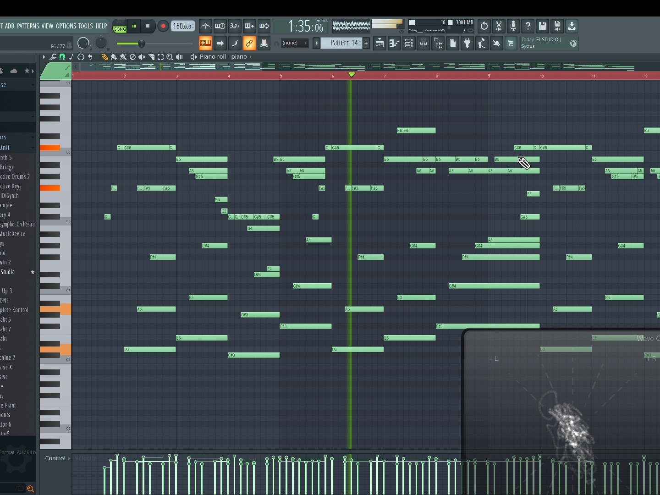Toggle the 3-2-1 countdown before recording
Image resolution: width=660 pixels, height=495 pixels.
point(235,26)
